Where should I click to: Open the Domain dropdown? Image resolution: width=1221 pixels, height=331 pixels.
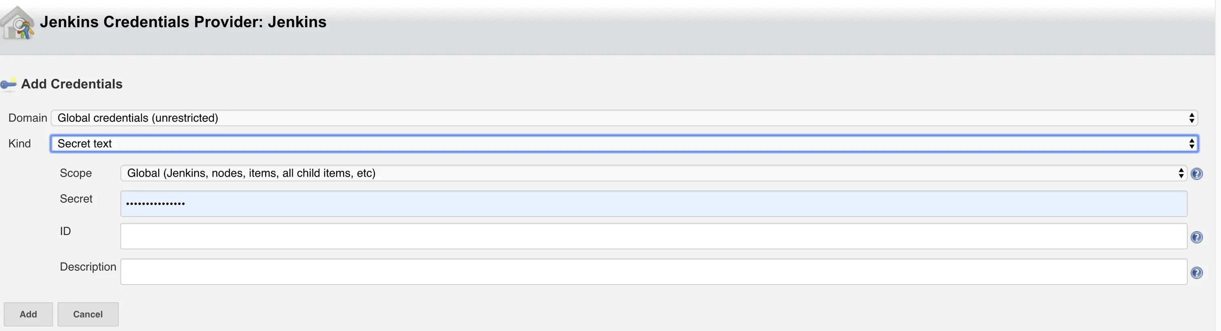point(624,118)
